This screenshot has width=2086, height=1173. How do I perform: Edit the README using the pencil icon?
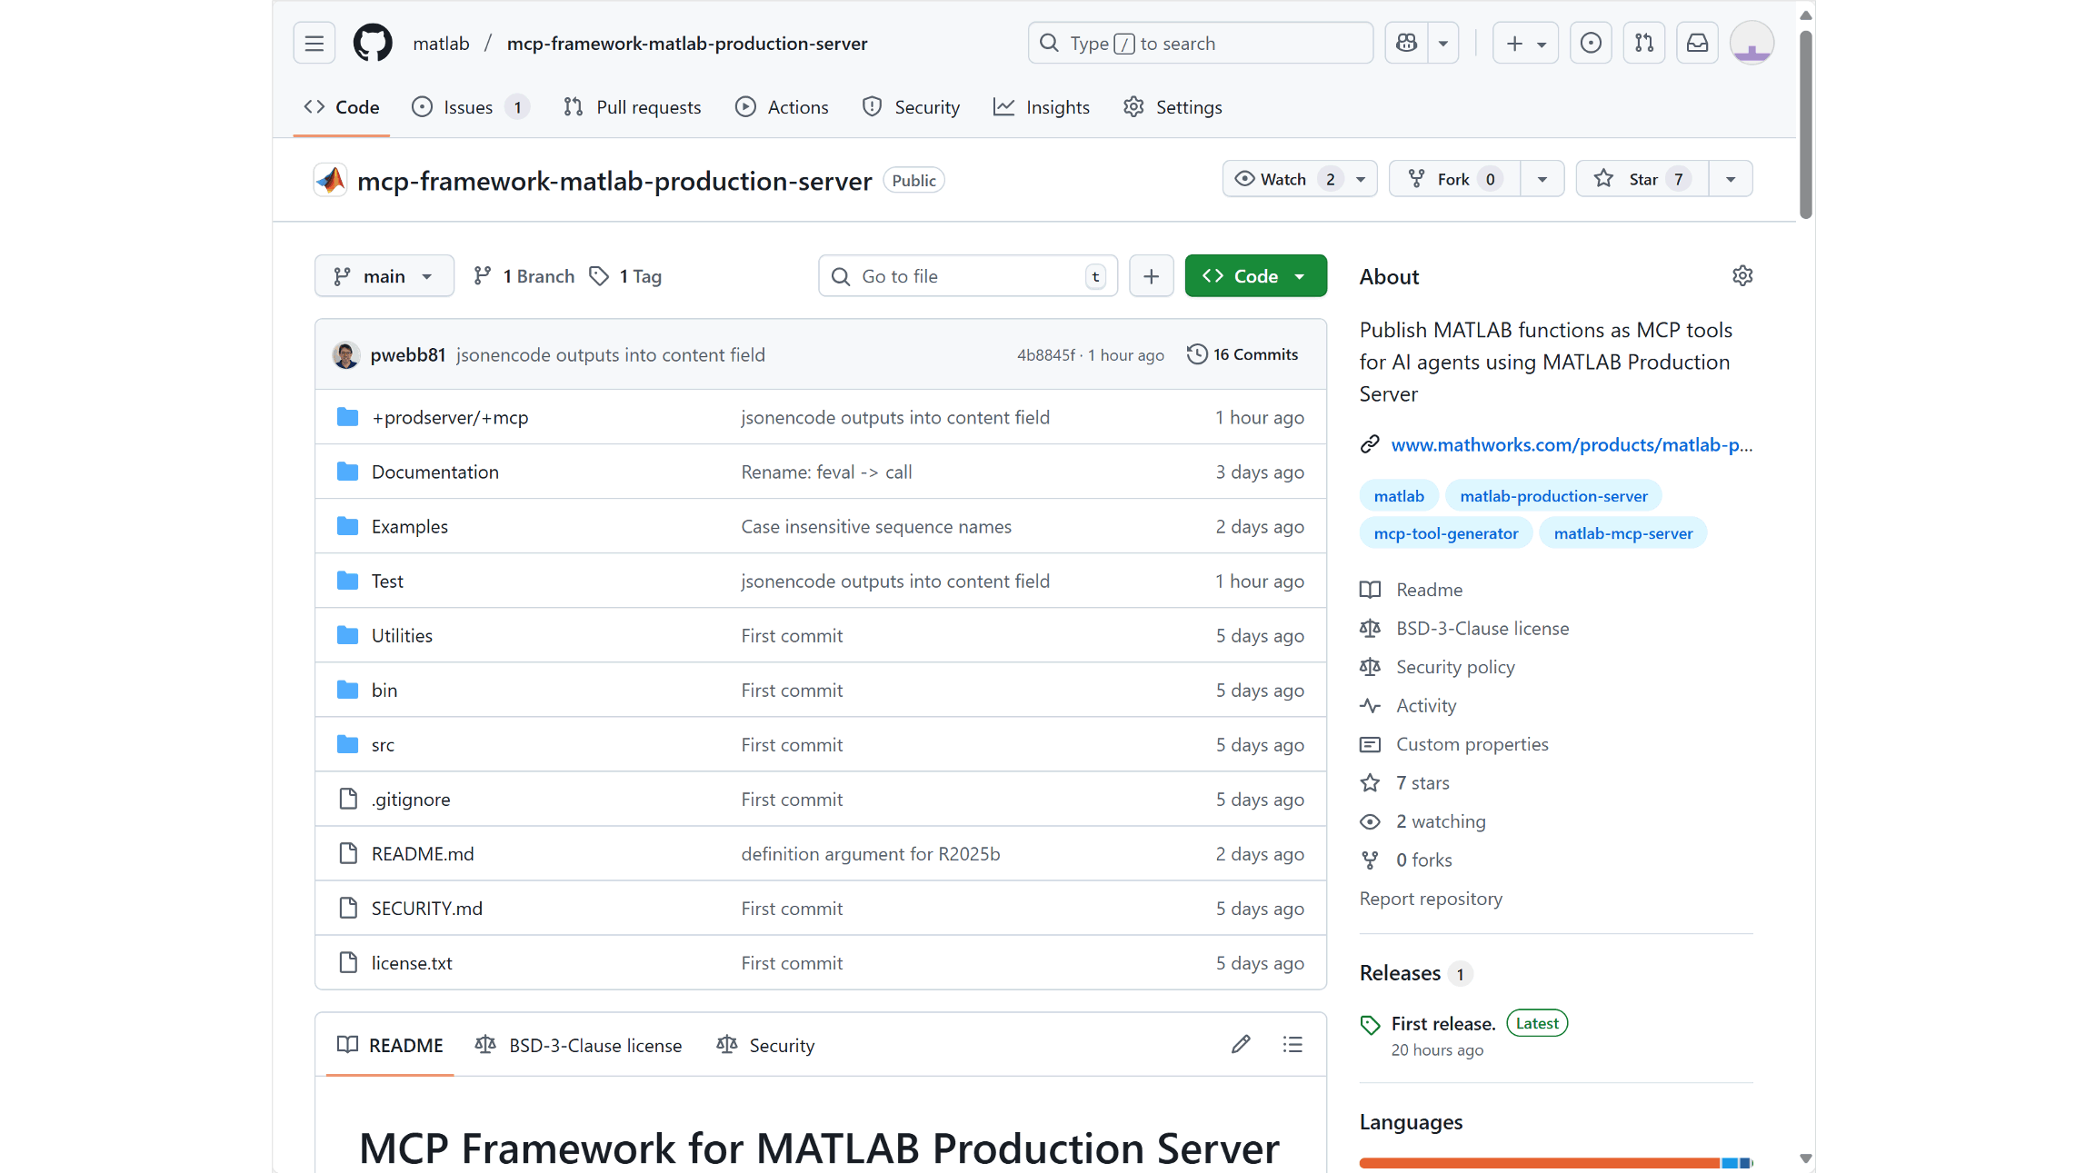pyautogui.click(x=1241, y=1044)
